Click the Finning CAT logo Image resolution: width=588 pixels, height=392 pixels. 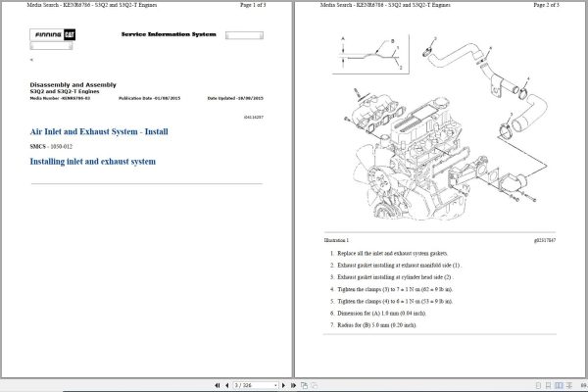point(53,34)
